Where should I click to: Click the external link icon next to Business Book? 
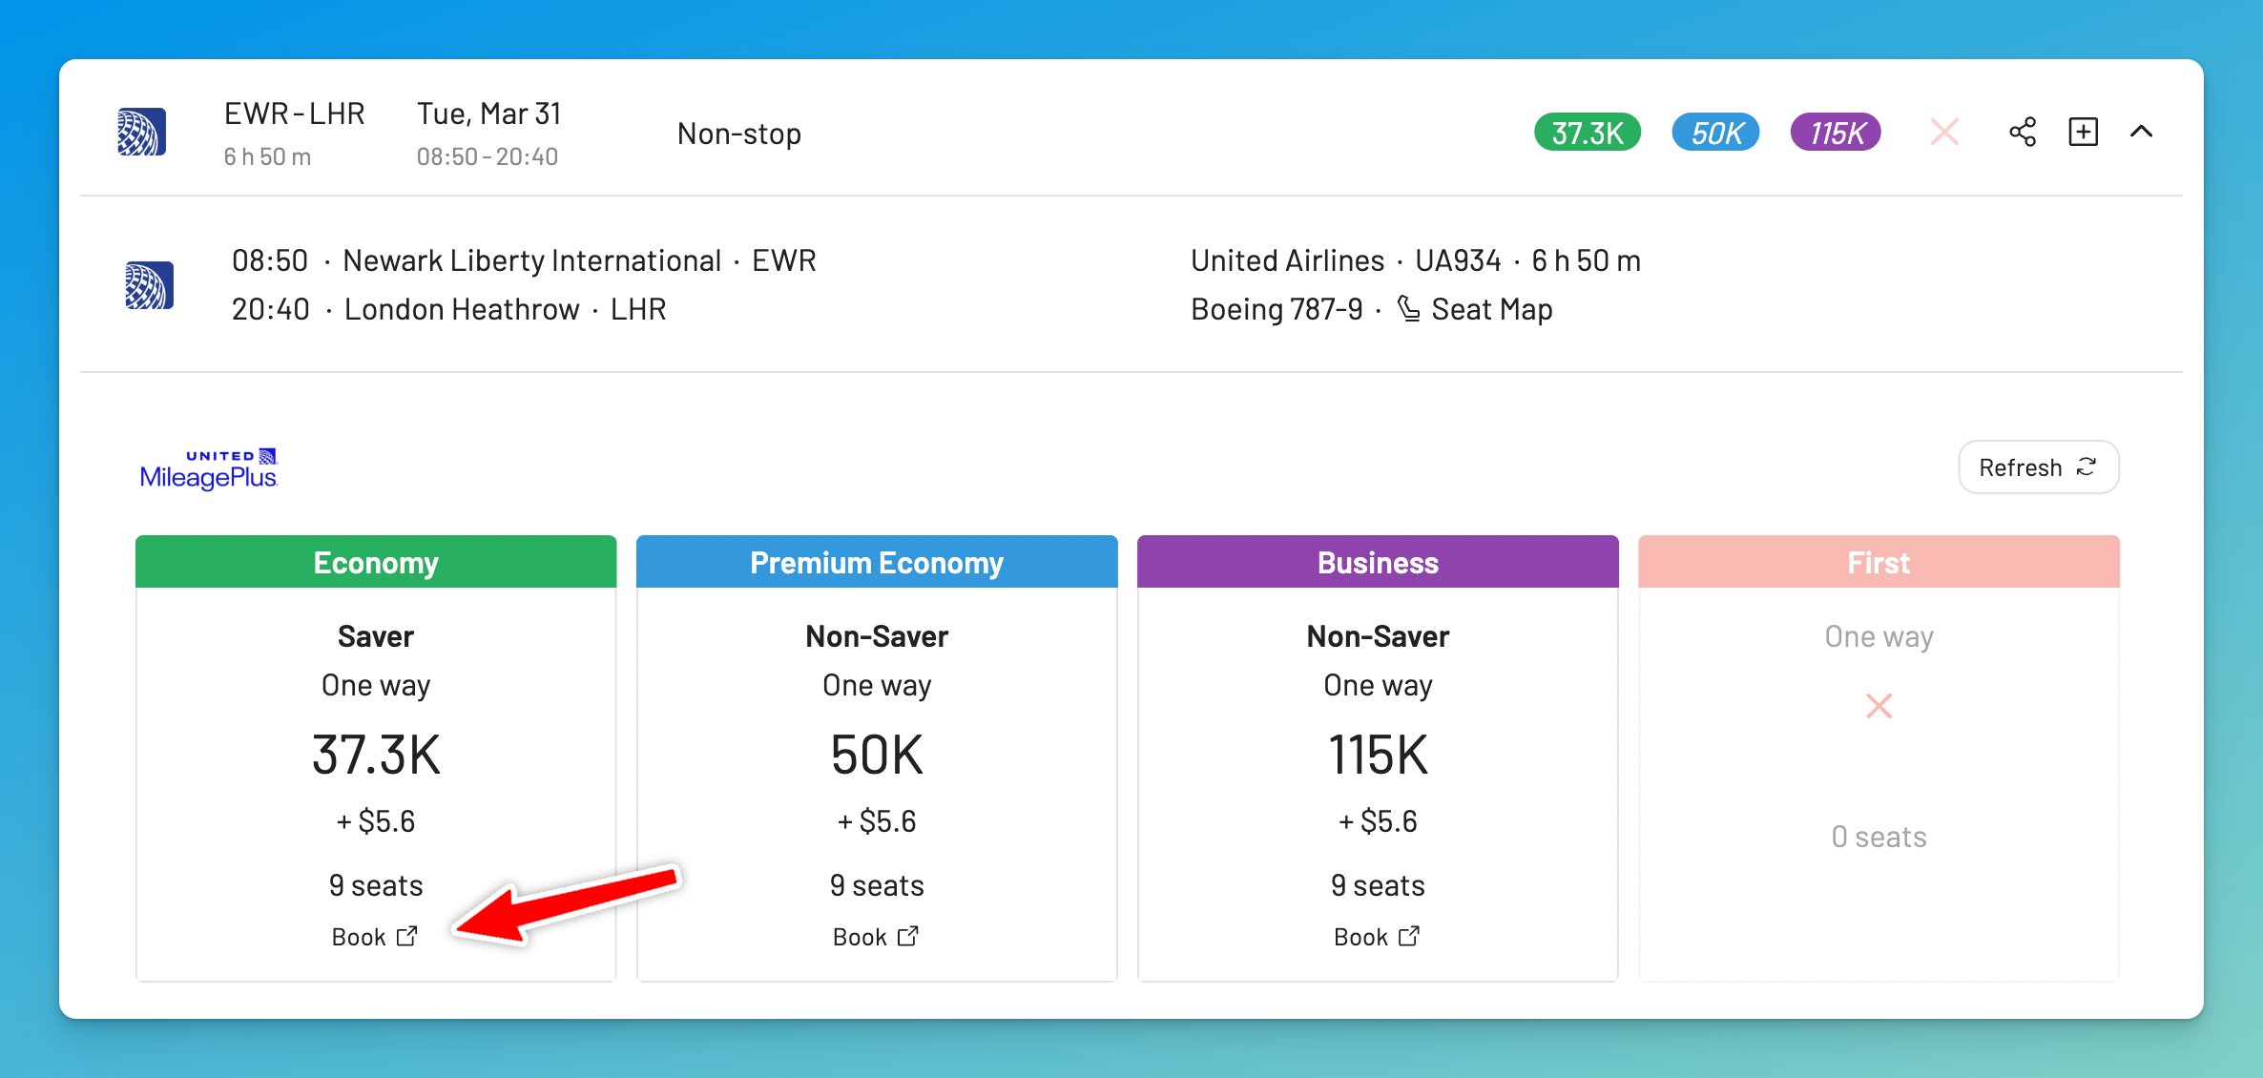point(1407,936)
